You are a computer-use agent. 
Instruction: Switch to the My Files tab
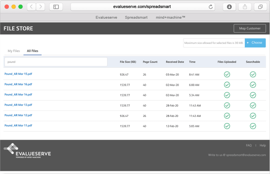click(14, 51)
